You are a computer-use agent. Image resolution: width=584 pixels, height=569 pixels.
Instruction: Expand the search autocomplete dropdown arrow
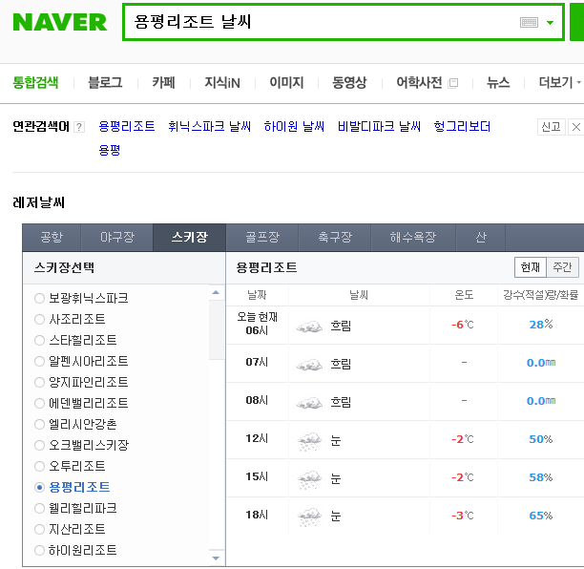[550, 23]
